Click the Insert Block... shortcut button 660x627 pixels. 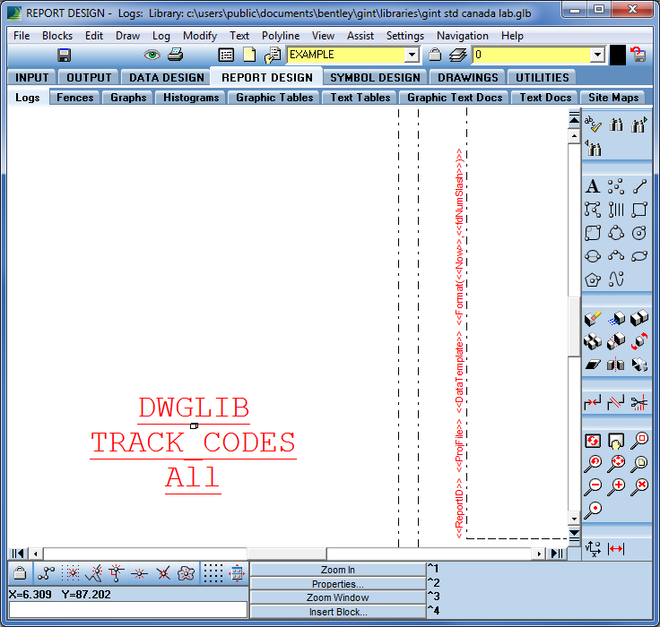[337, 612]
